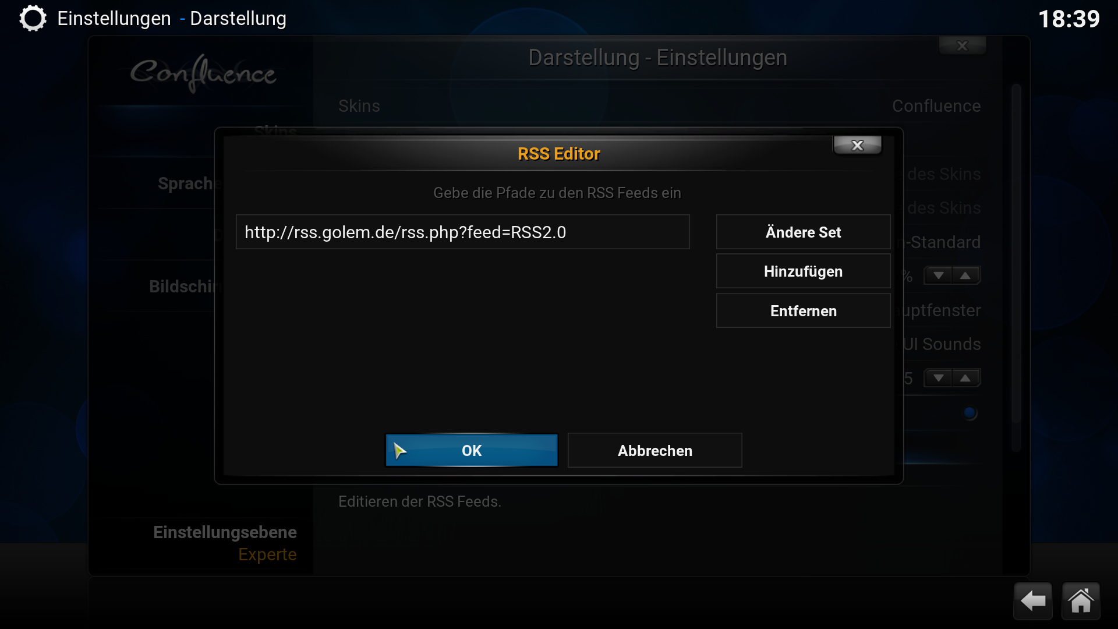1118x629 pixels.
Task: Click the Hinzufügen button
Action: pyautogui.click(x=803, y=271)
